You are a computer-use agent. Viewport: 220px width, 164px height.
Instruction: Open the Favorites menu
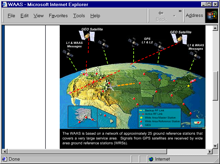click(58, 16)
